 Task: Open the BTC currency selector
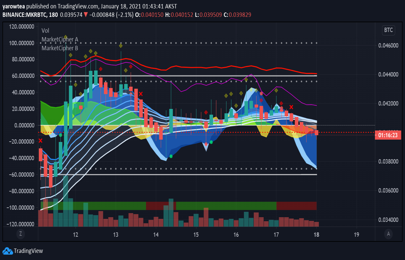click(x=388, y=30)
